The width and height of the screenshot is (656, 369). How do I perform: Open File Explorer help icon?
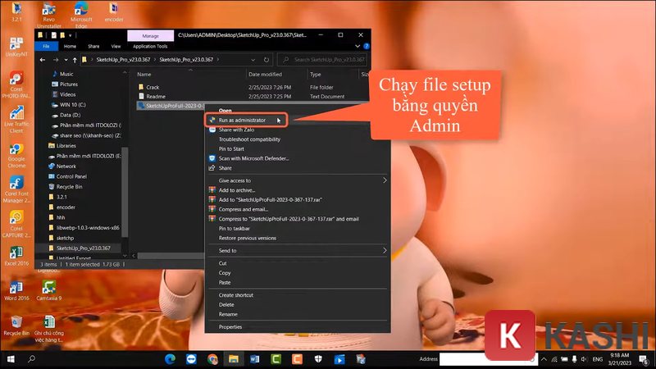[367, 46]
